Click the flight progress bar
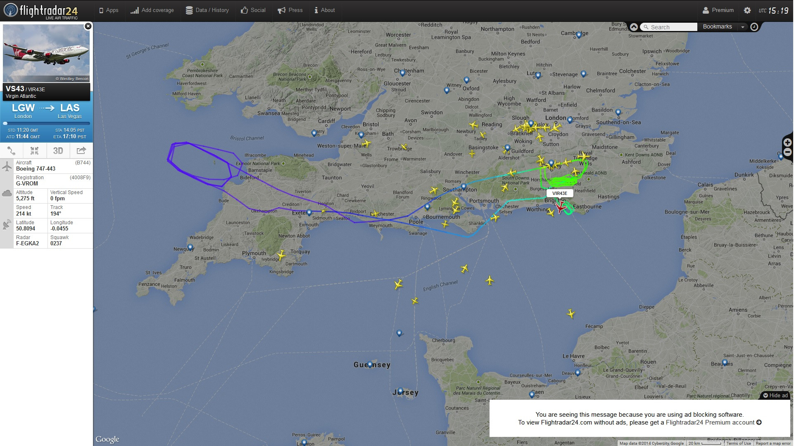This screenshot has height=446, width=794. (x=46, y=123)
